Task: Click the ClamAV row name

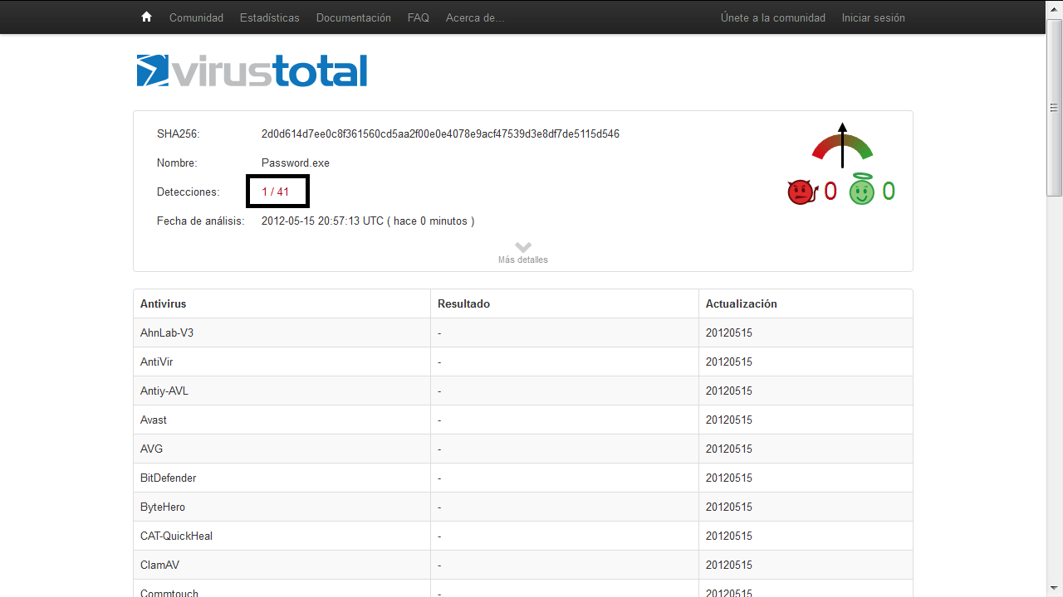Action: (160, 565)
